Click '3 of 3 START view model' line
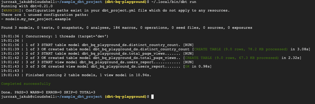Screen dimensions: 315x104 point(97,62)
